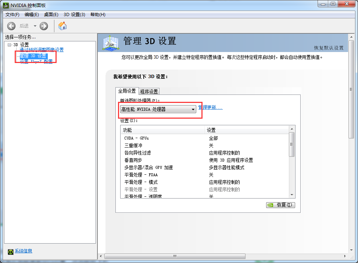The image size is (358, 263).
Task: Switch to the 程序设置 tab
Action: 149,92
